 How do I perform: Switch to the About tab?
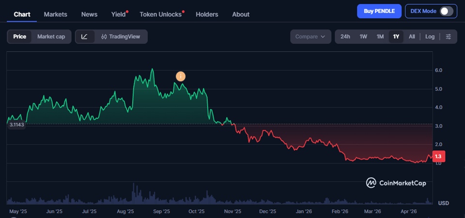[x=241, y=14]
